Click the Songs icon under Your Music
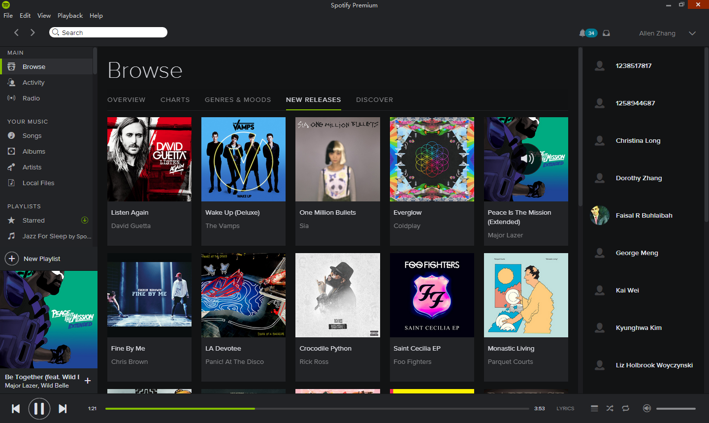Image resolution: width=709 pixels, height=423 pixels. pos(11,135)
